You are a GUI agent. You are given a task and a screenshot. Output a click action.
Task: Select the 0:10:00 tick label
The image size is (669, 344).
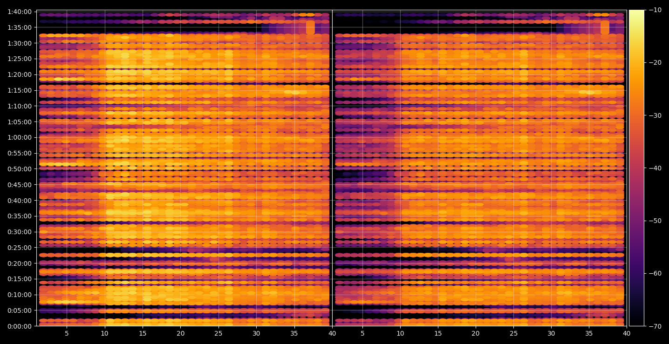(x=20, y=294)
